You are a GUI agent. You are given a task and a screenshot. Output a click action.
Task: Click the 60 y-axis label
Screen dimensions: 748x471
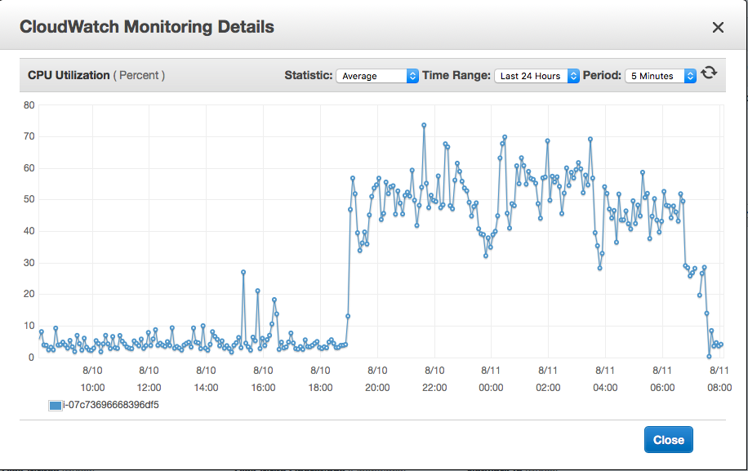click(x=29, y=168)
